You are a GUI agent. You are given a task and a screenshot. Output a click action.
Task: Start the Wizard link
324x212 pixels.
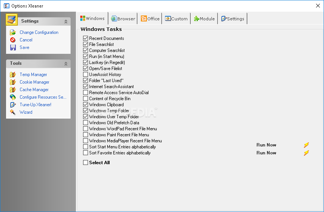(x=26, y=112)
